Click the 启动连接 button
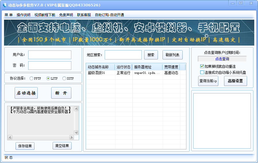The height and width of the screenshot is (163, 258). click(x=26, y=93)
